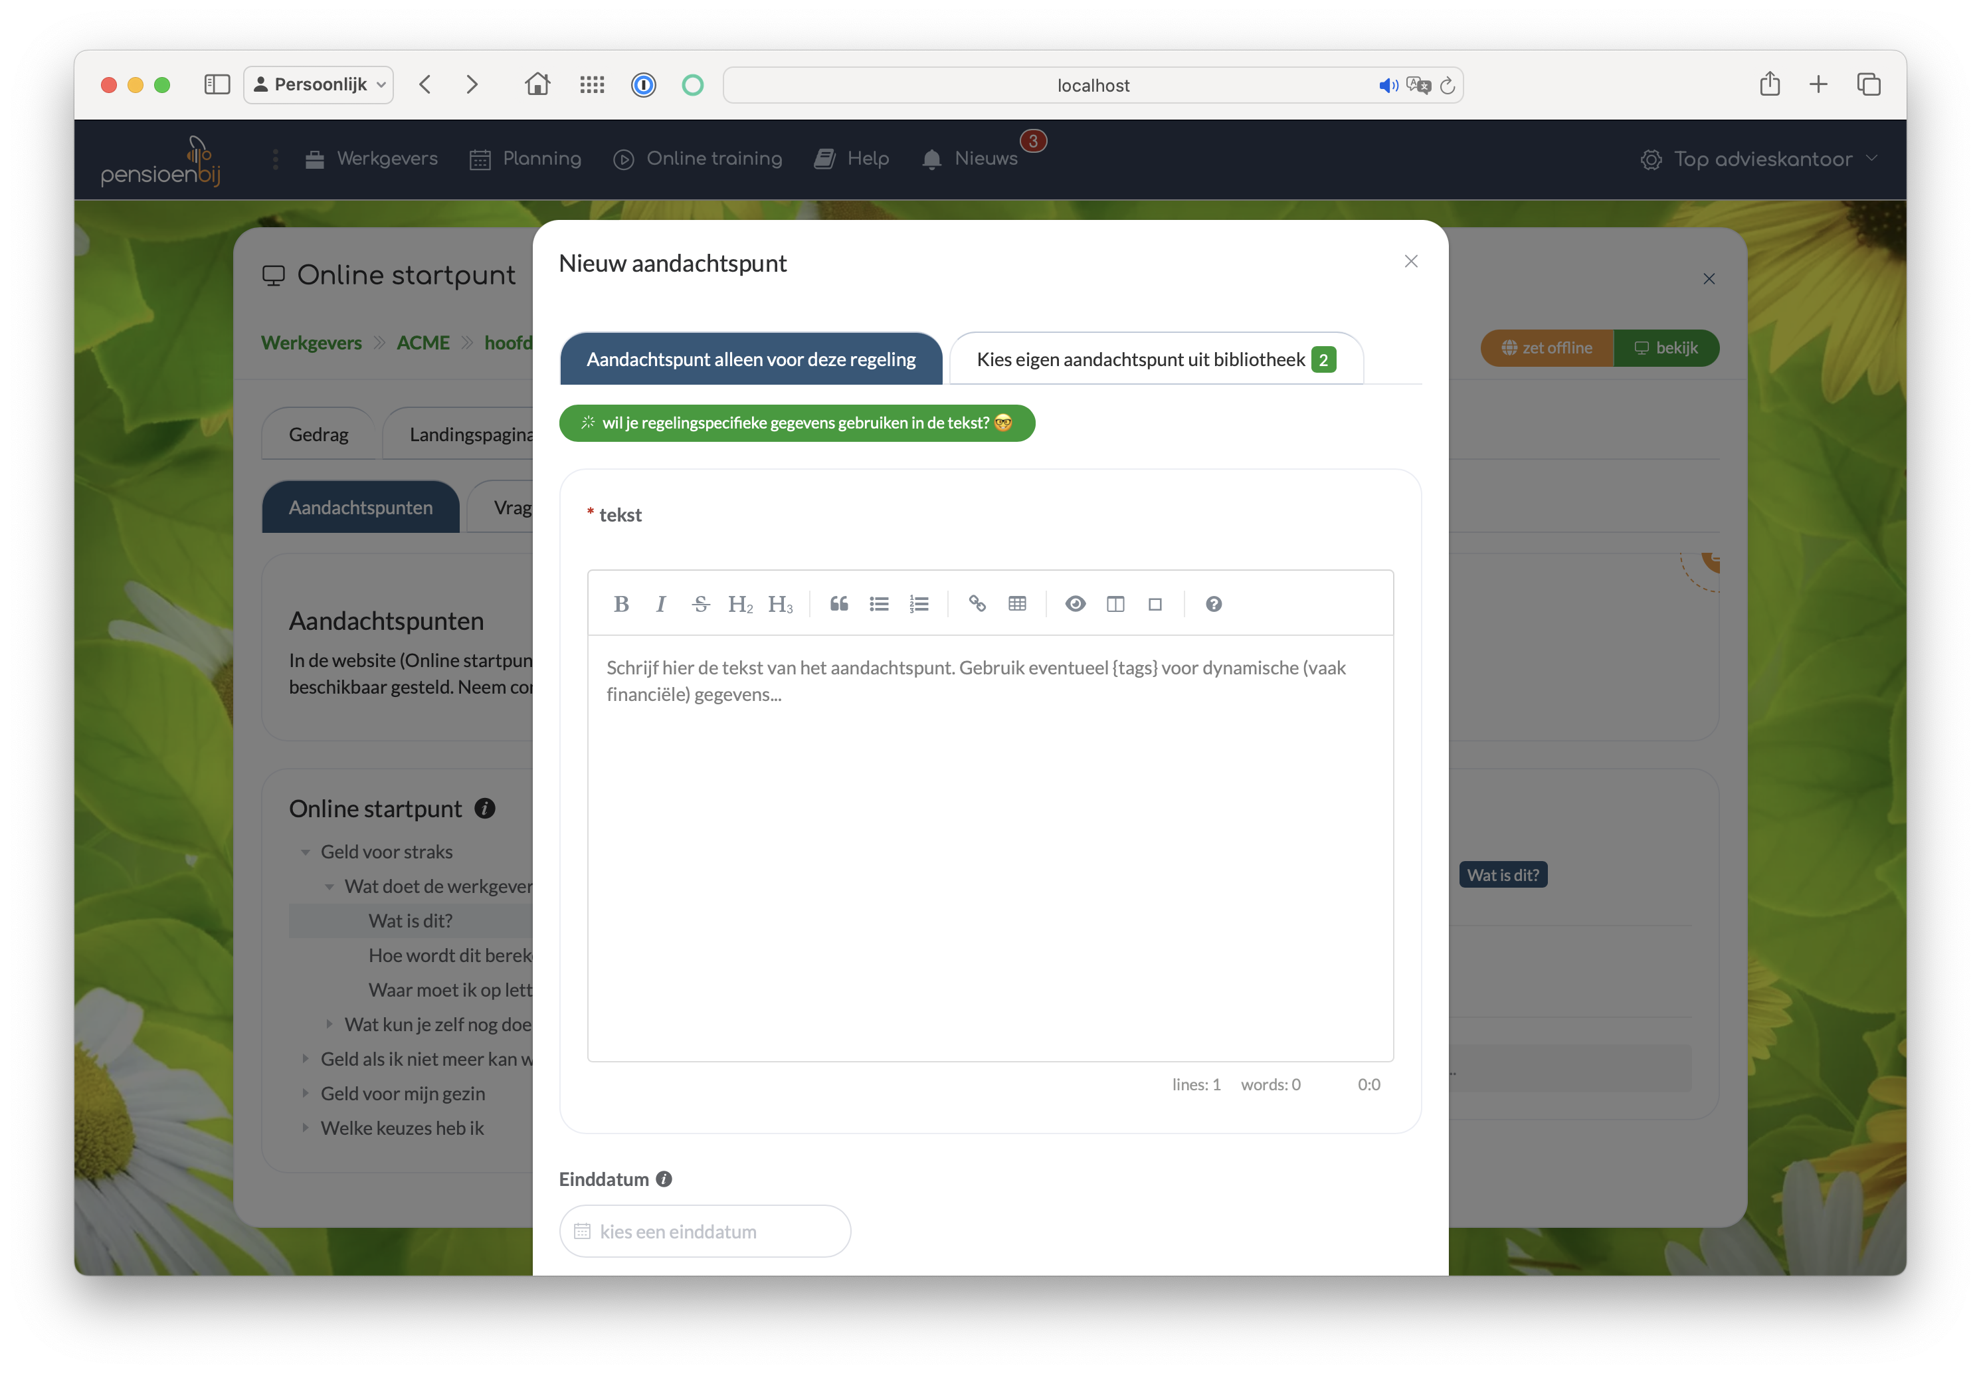Click the localhost address bar
Viewport: 1981px width, 1374px height.
coord(1093,84)
